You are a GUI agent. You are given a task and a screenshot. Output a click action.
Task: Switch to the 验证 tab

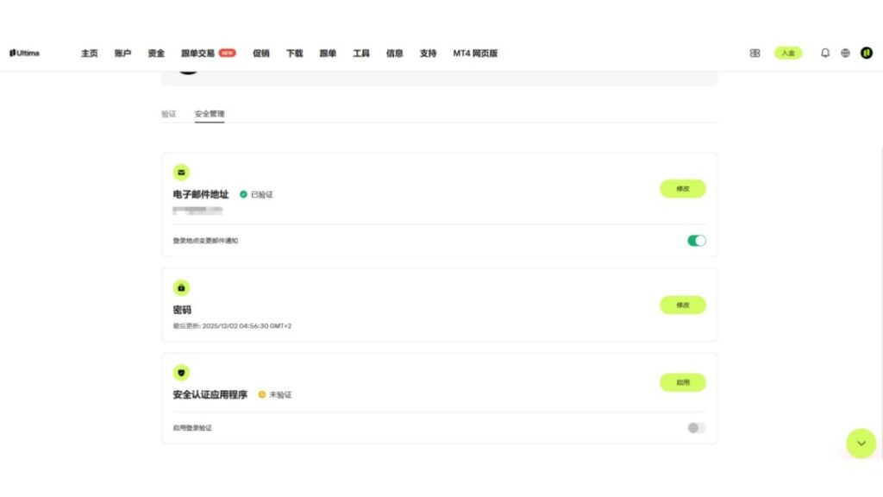coord(169,113)
